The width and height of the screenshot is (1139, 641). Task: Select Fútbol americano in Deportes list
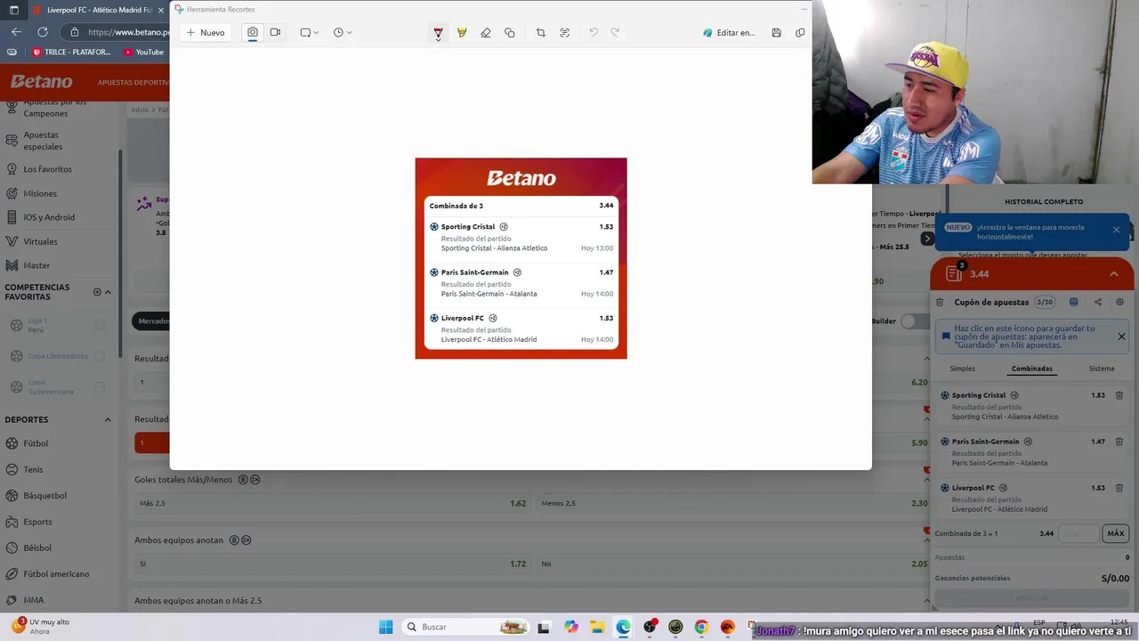click(56, 573)
